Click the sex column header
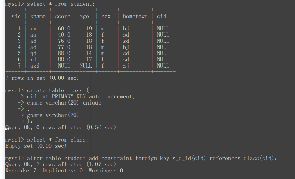This screenshot has height=179, width=295. [106, 16]
